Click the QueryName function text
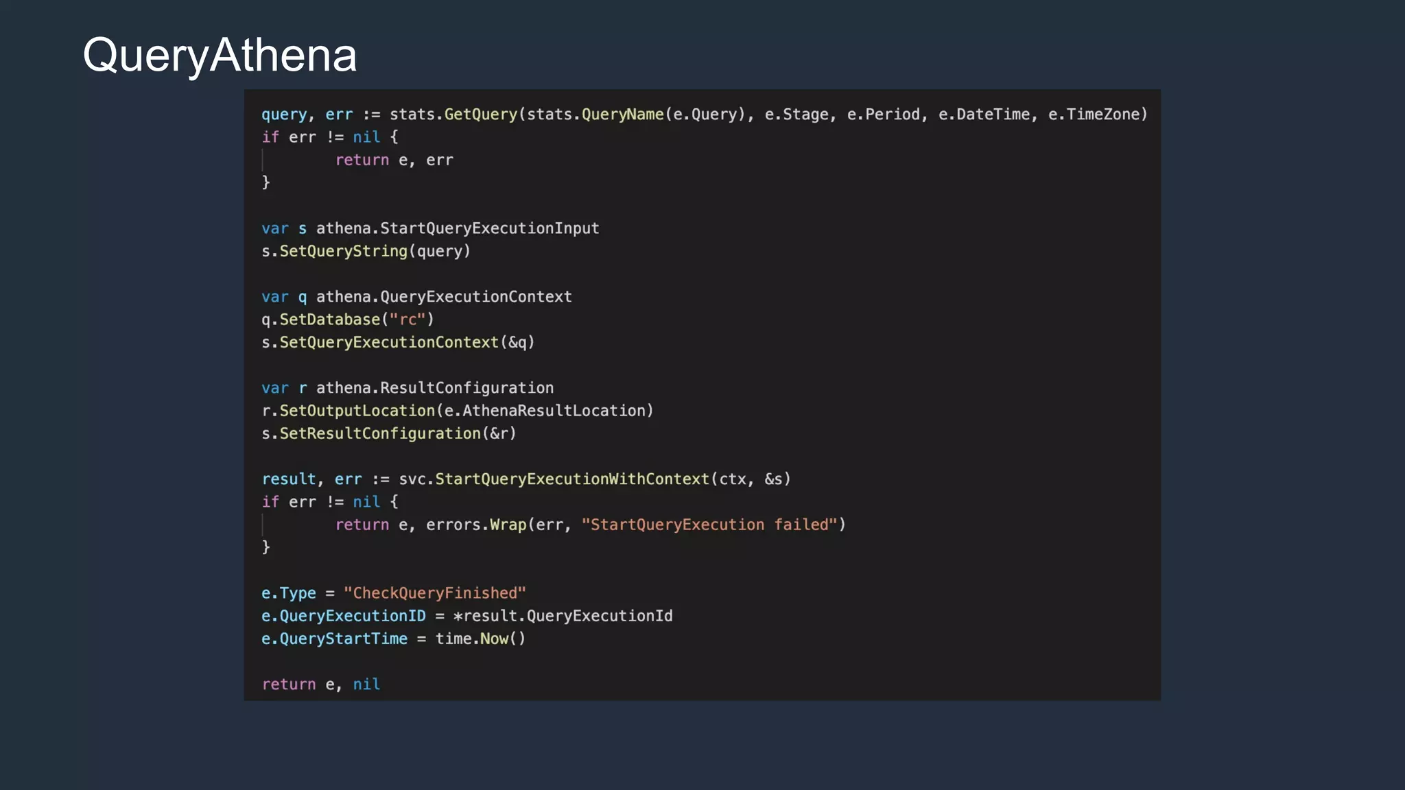The height and width of the screenshot is (790, 1405). tap(622, 115)
